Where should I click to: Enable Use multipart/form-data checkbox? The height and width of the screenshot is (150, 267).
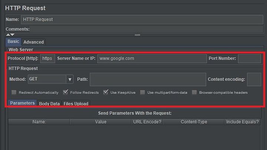tap(142, 92)
